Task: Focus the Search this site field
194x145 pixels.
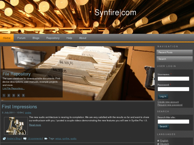Action: [x=173, y=122]
